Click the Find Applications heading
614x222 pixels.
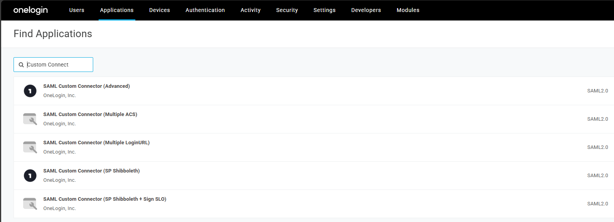[53, 34]
